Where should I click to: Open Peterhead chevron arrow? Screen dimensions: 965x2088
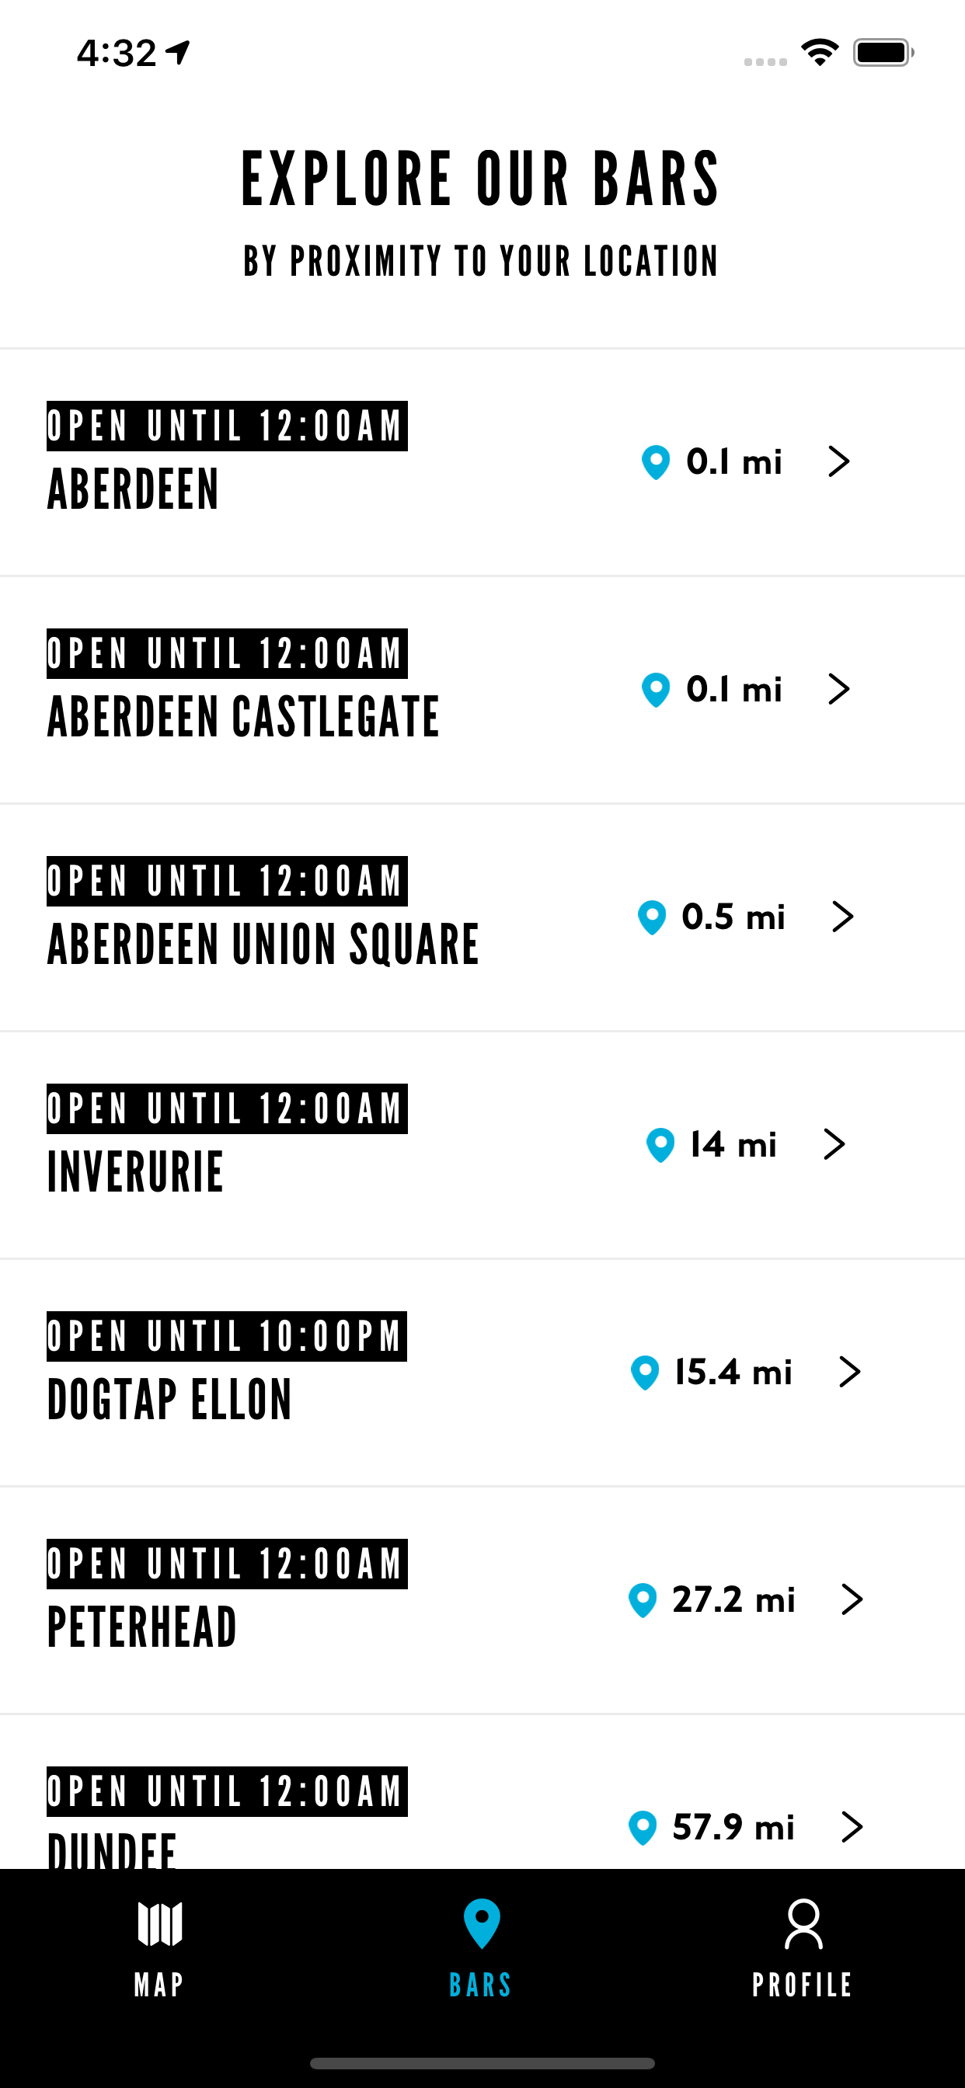852,1599
